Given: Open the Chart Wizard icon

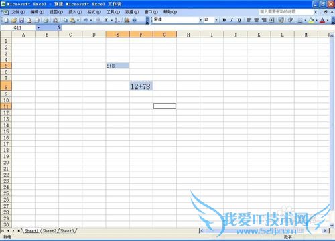Looking at the screenshot, I should click(127, 20).
